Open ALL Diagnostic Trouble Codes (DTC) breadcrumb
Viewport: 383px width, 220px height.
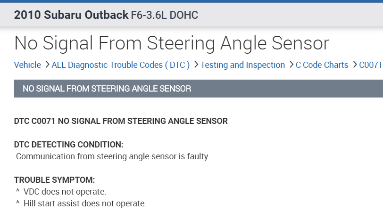pyautogui.click(x=121, y=65)
